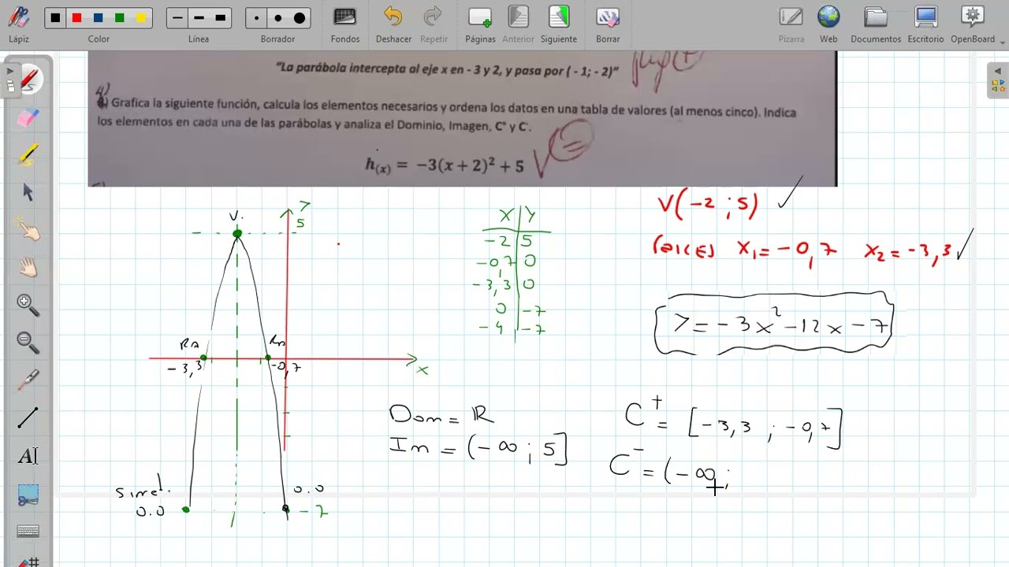Screen dimensions: 1009x567
Task: Select the blue pen color
Action: [x=98, y=18]
